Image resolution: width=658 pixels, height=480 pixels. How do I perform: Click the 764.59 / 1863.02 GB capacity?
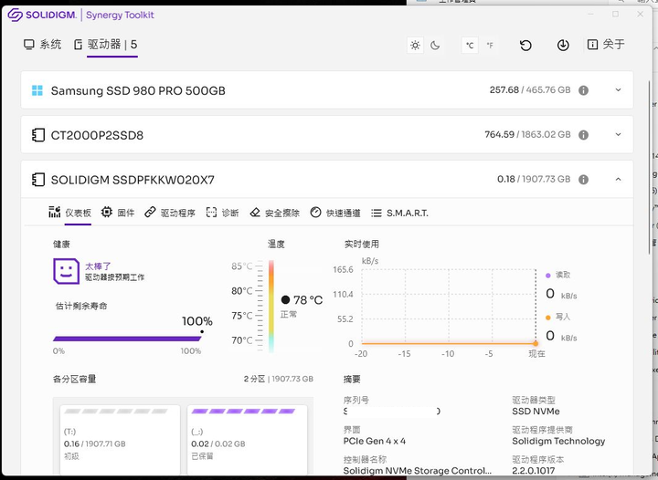point(527,134)
